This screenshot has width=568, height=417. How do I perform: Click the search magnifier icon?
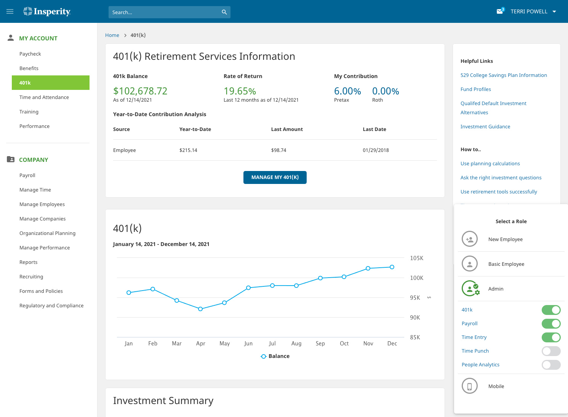224,12
